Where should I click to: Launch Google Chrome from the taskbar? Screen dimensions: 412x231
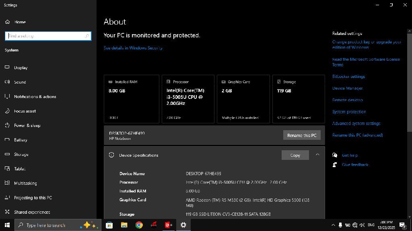click(139, 225)
